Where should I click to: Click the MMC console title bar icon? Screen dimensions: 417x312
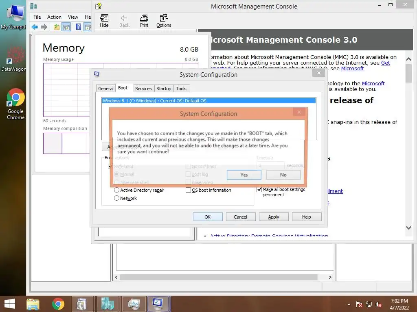click(33, 6)
